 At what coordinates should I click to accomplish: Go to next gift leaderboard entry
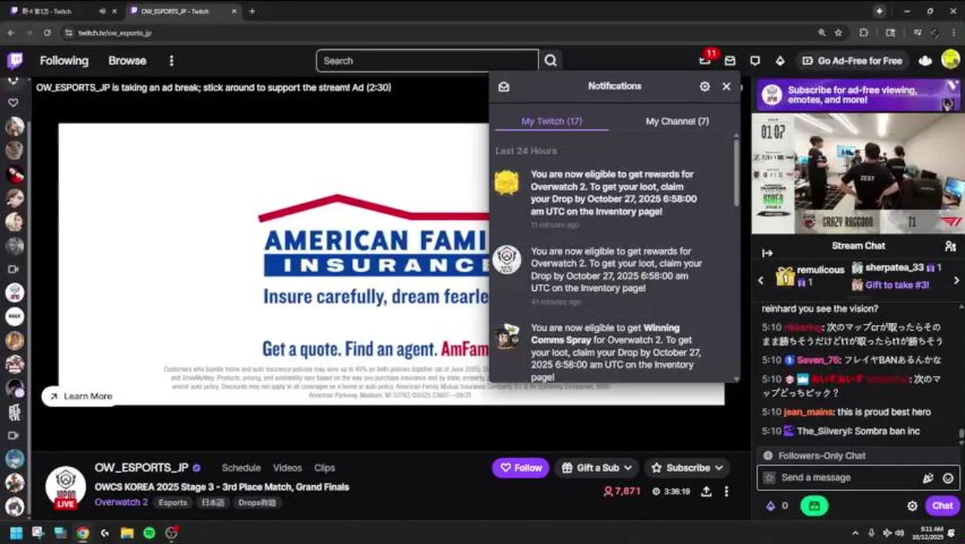click(x=956, y=280)
